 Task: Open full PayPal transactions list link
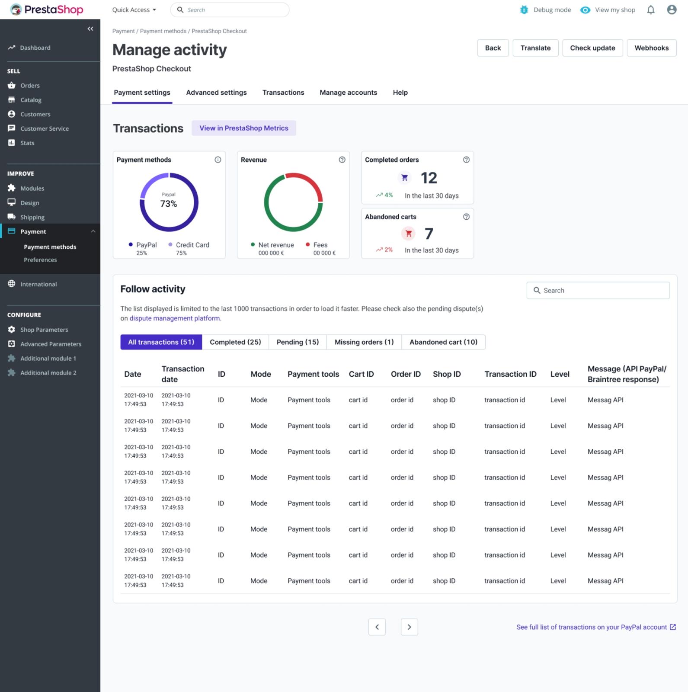[x=596, y=627]
